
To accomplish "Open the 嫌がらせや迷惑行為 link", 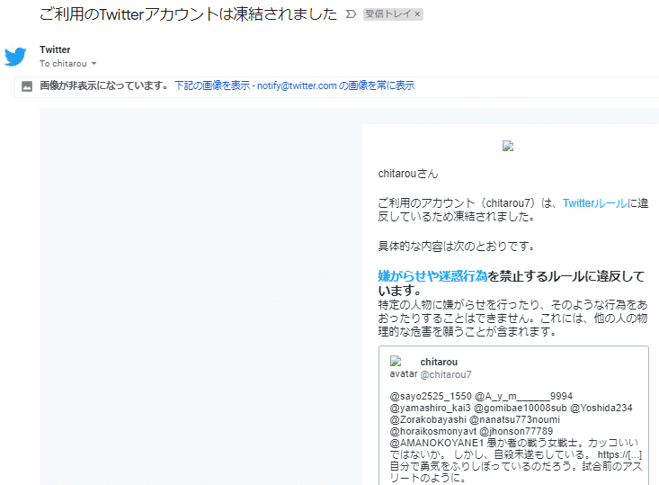I will pos(432,276).
